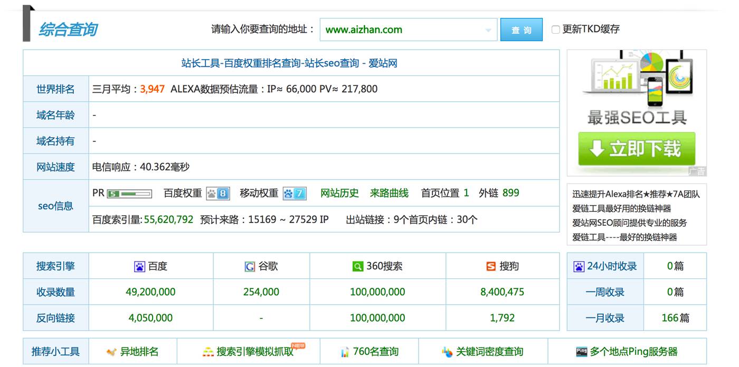Click the green 立即下载 download button
The image size is (739, 367).
coord(636,149)
